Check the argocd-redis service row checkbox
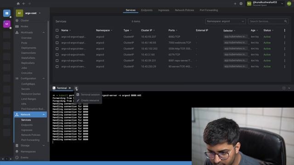This screenshot has height=165, width=294. point(57,55)
